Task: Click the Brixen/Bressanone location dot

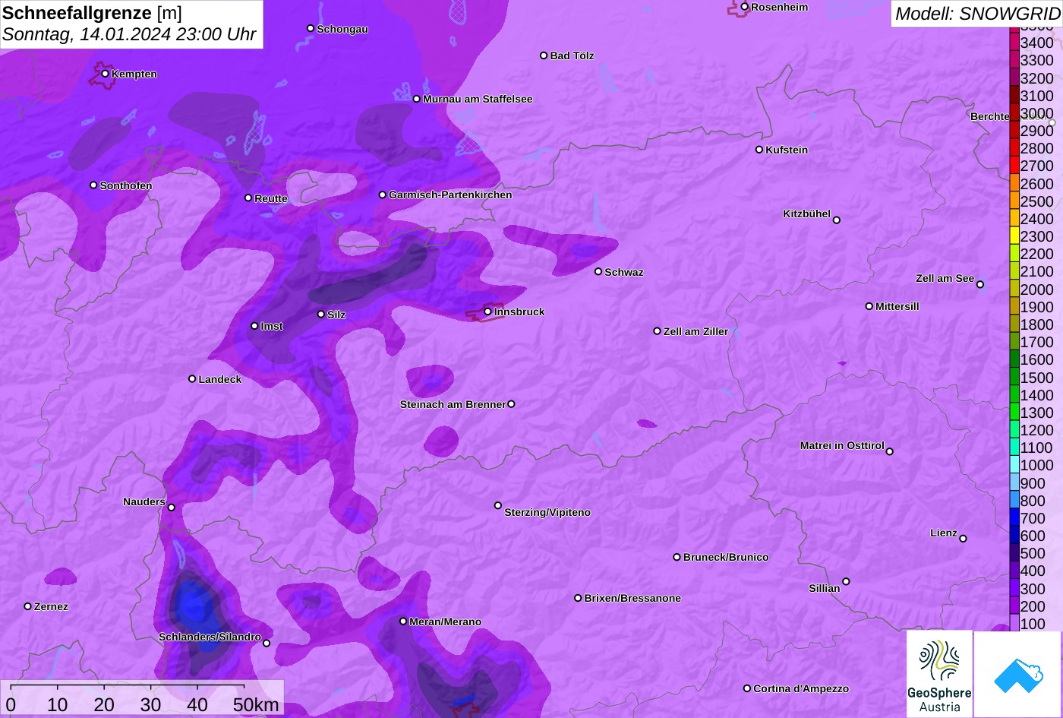Action: point(578,598)
